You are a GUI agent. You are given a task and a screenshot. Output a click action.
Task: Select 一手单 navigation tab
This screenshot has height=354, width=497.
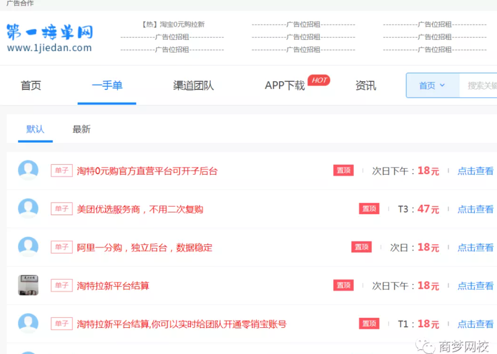tap(107, 86)
